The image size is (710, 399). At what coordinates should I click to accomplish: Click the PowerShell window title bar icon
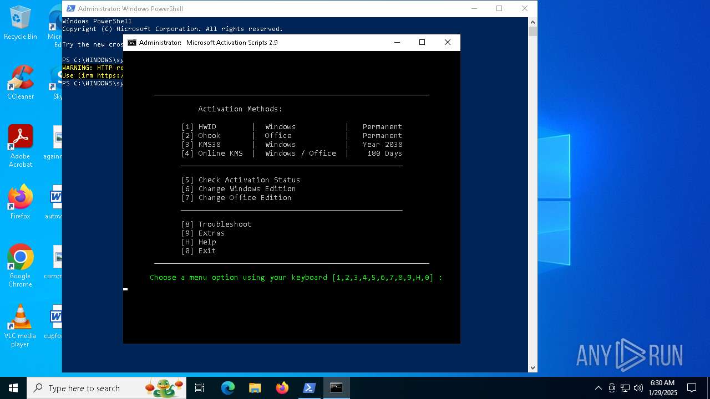pyautogui.click(x=70, y=8)
